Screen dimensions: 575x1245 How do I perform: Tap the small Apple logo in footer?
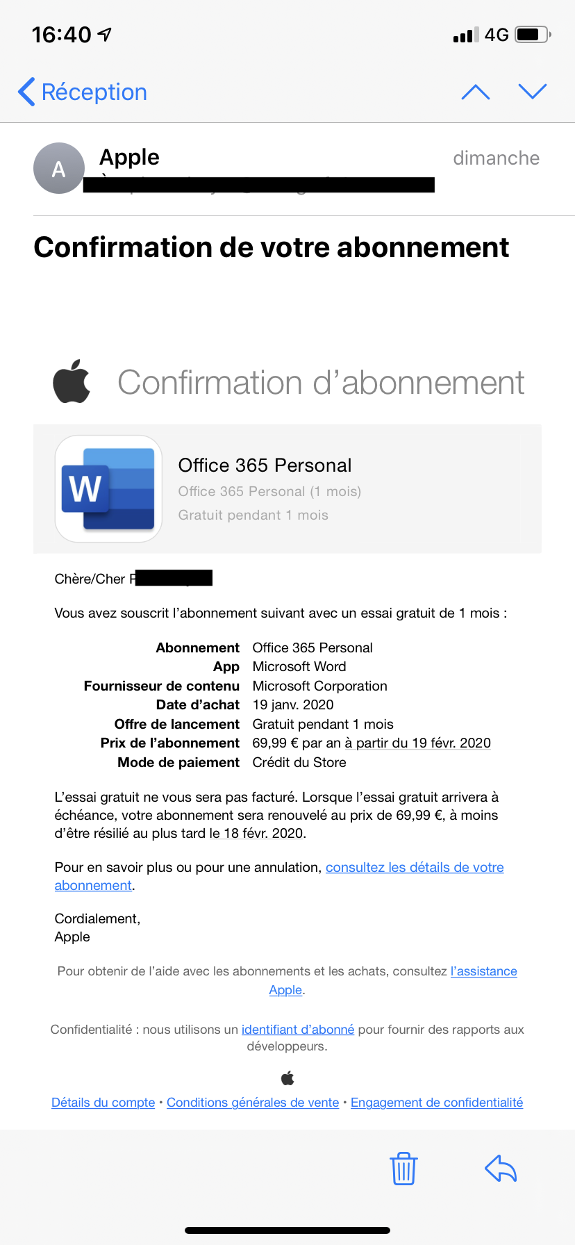point(287,1078)
